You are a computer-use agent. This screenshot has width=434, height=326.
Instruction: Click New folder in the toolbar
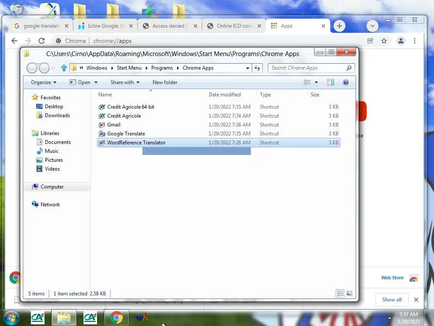pos(165,82)
